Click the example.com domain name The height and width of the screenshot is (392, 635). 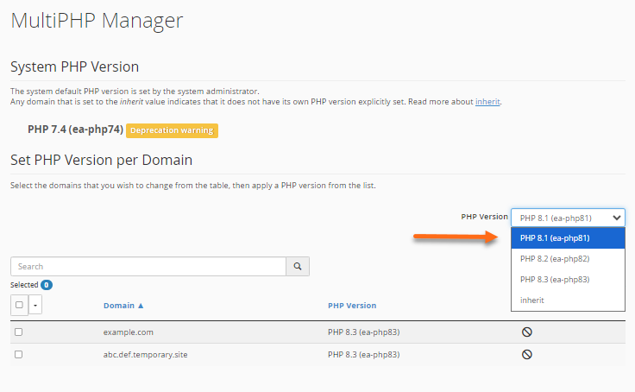pyautogui.click(x=129, y=332)
